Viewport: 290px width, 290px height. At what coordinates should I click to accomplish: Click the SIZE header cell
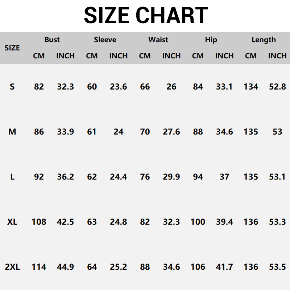click(x=12, y=48)
